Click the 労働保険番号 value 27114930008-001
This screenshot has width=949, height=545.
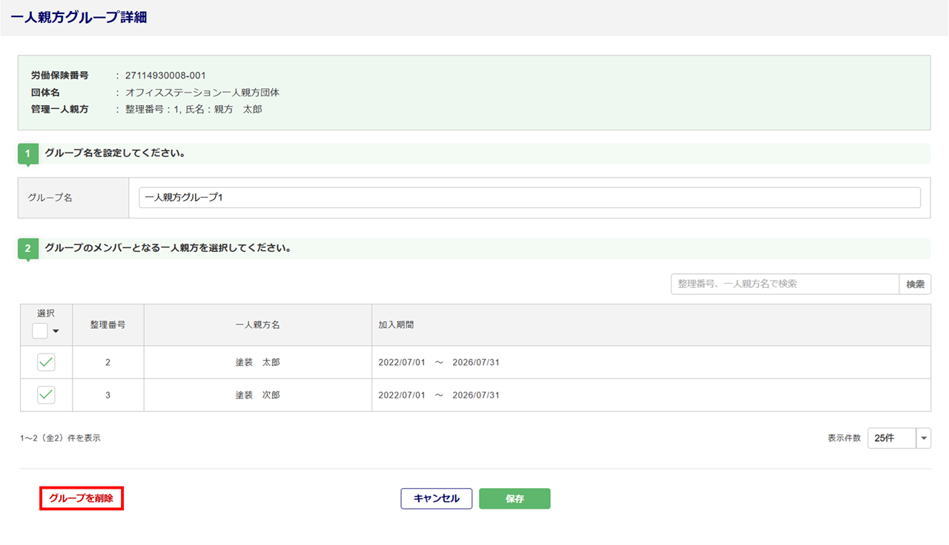pyautogui.click(x=165, y=76)
